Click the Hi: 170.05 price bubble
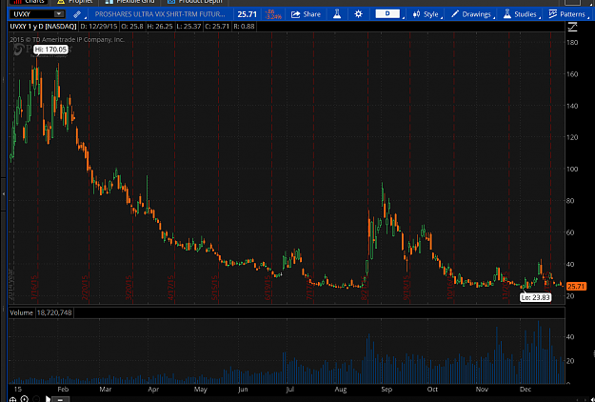 tap(50, 50)
